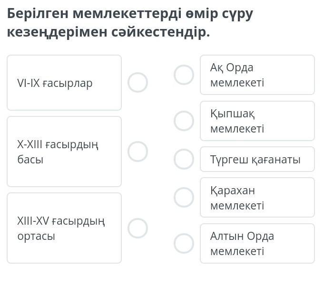Select the Қарахан мемлекеті answer card
This screenshot has width=324, height=285.
[x=257, y=197]
